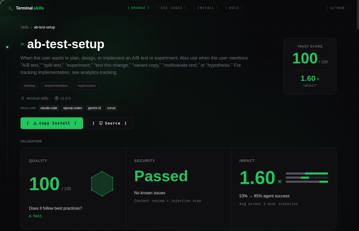Click the middle impact progress bar
359x231 pixels.
point(307,178)
